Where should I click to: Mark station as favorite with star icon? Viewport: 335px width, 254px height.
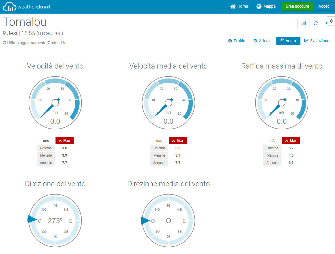(316, 23)
